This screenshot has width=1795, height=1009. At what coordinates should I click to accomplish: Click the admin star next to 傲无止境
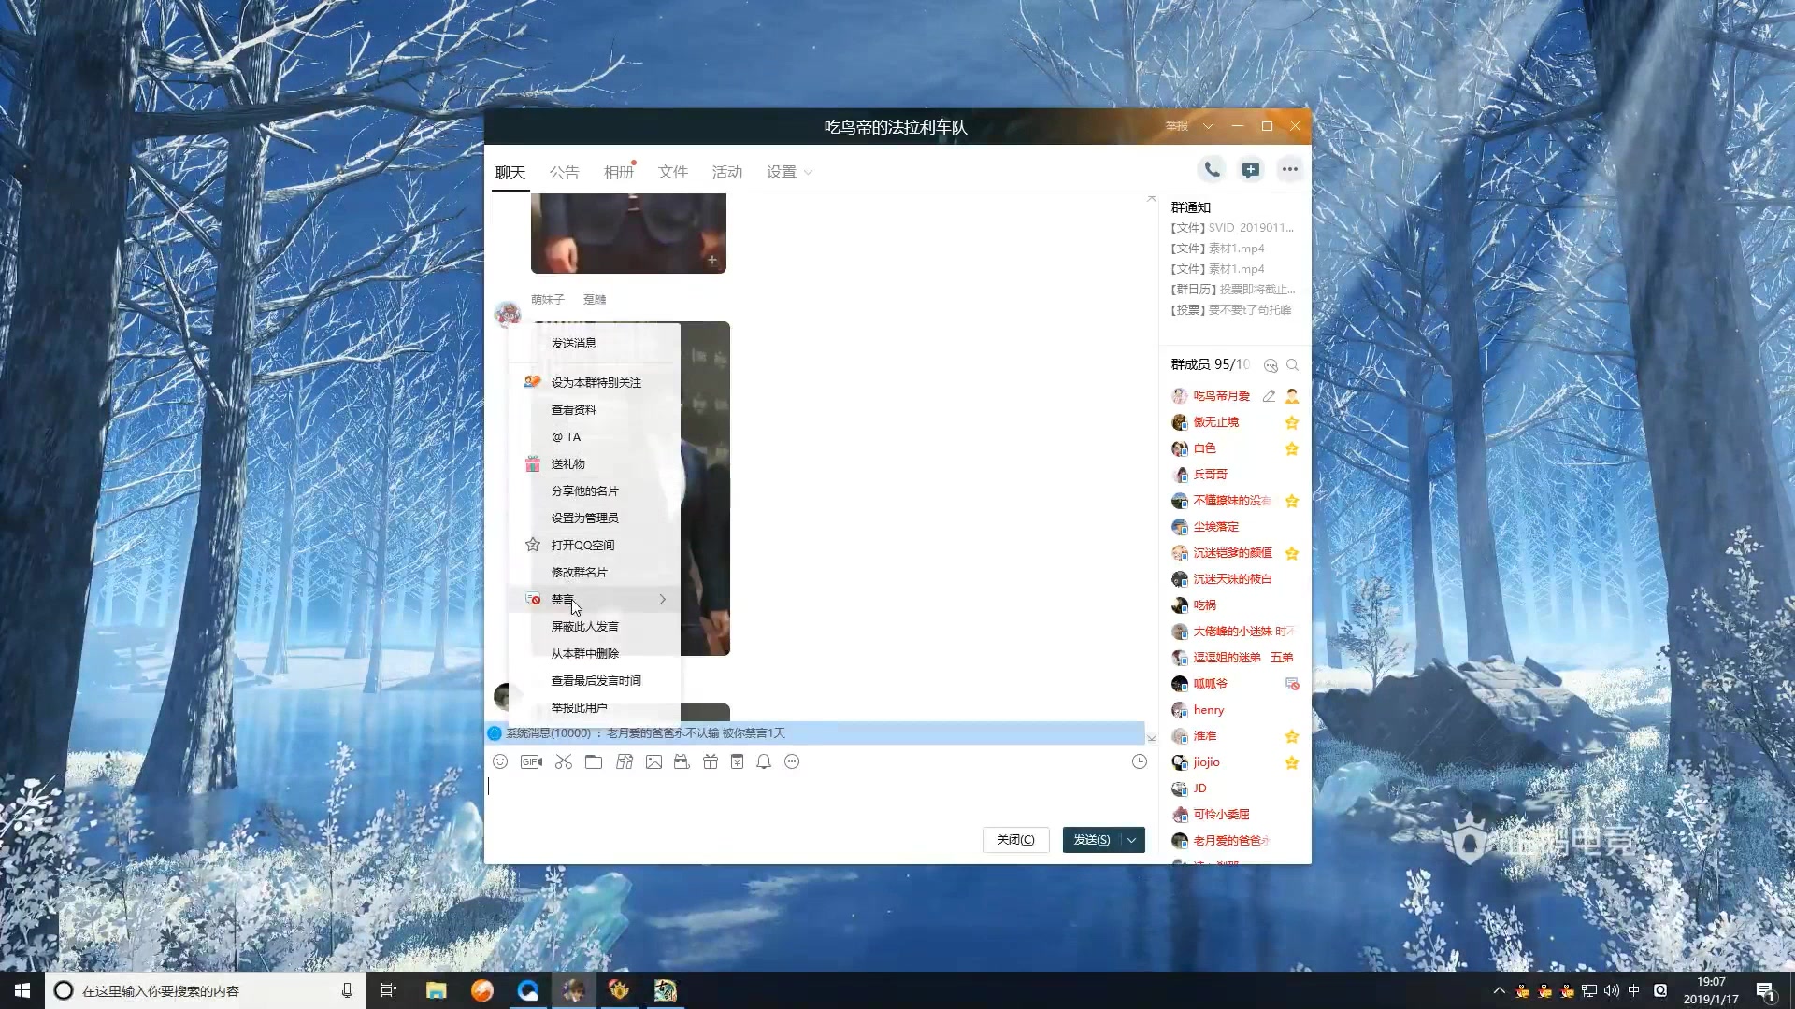[1292, 422]
